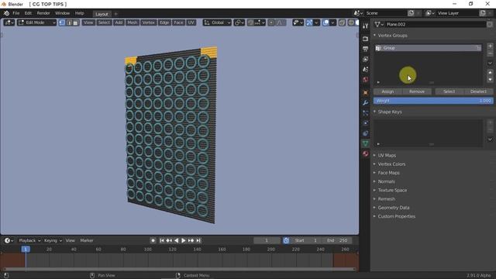
Task: Toggle proportional editing in viewport header
Action: 271,22
